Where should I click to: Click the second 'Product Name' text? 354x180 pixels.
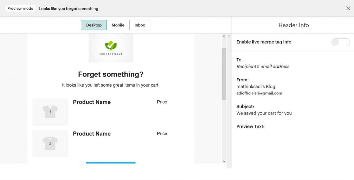(x=92, y=134)
